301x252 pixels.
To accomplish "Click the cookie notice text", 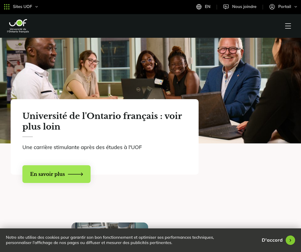I will [x=110, y=240].
